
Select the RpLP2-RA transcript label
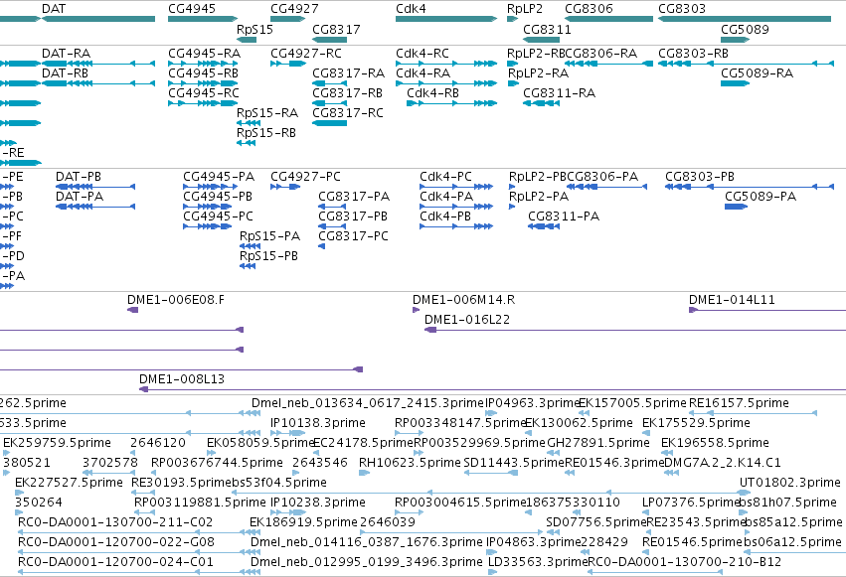point(538,73)
